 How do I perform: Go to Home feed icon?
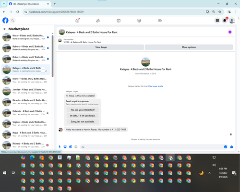pos(77,21)
